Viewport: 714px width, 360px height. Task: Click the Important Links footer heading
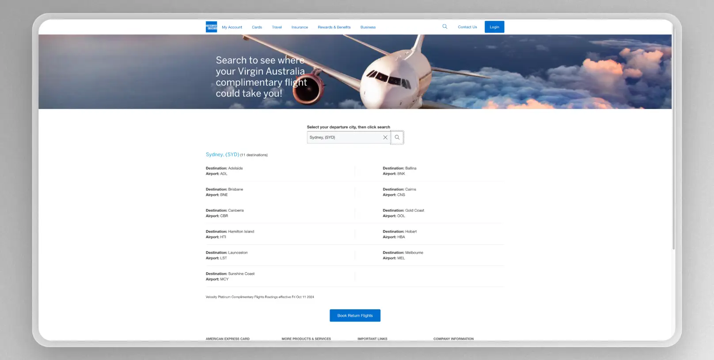coord(372,339)
